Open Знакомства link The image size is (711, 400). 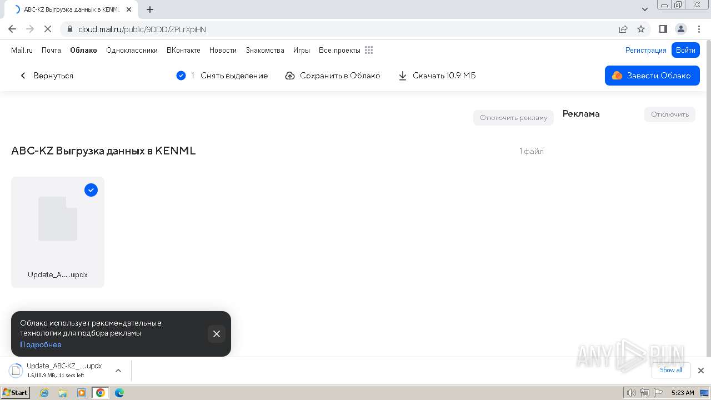265,50
